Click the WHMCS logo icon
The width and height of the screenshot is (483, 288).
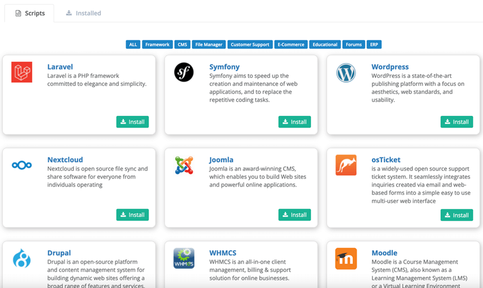184,258
